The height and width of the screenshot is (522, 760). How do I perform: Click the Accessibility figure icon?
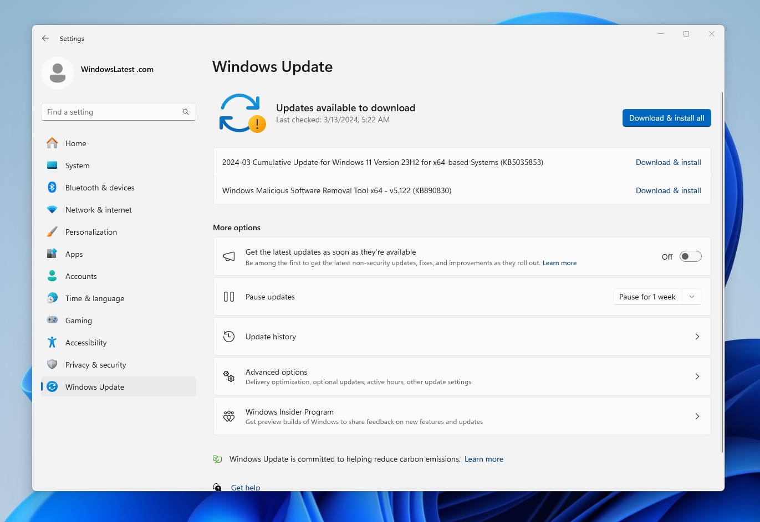(52, 343)
